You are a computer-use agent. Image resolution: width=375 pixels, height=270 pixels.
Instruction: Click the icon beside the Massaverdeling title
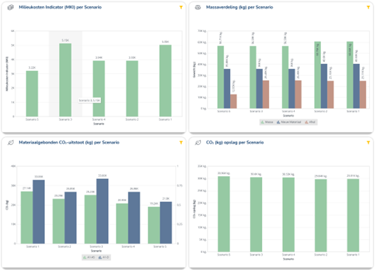tap(197, 7)
